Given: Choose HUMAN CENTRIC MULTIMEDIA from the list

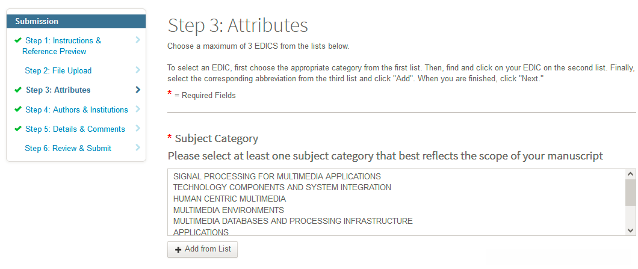Looking at the screenshot, I should (229, 199).
